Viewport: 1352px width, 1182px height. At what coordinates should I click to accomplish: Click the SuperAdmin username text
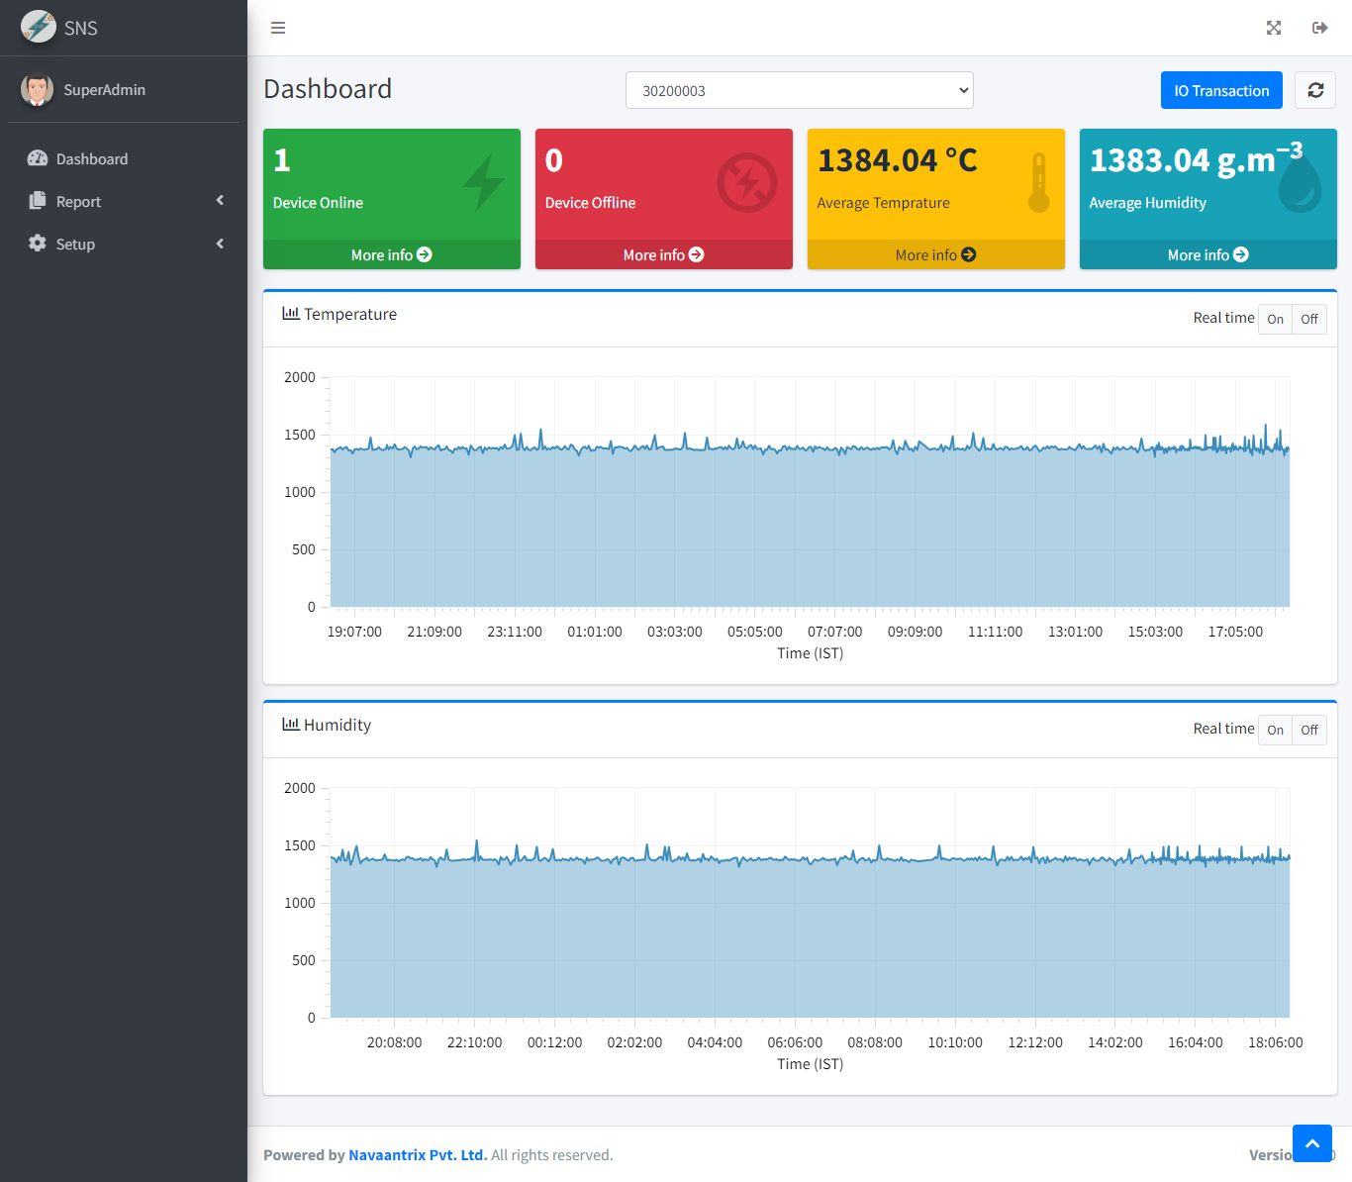click(105, 89)
